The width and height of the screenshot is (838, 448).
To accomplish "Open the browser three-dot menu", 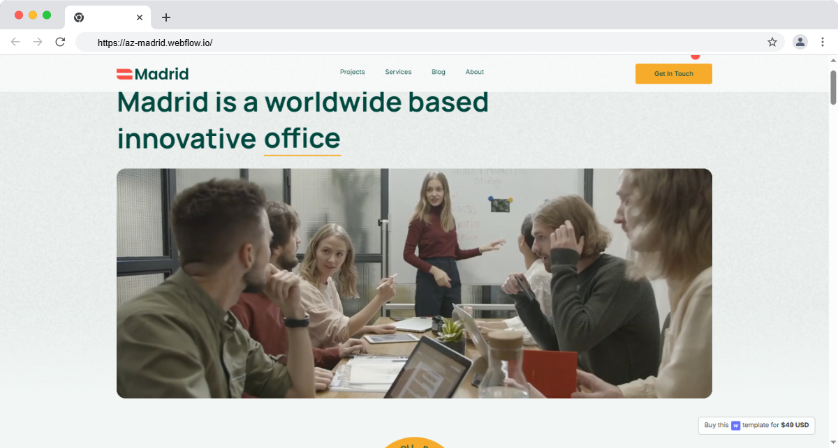I will (823, 42).
